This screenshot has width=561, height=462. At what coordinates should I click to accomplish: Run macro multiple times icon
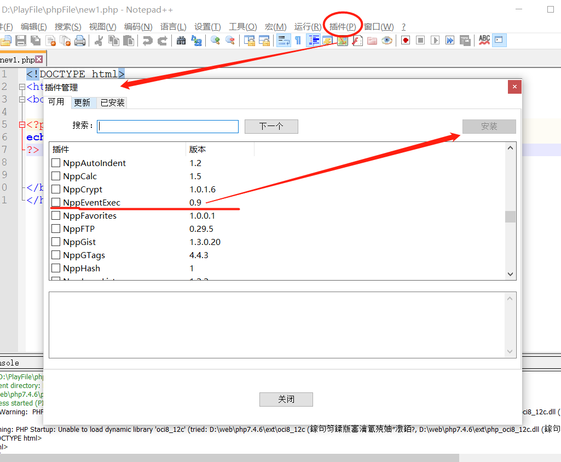pyautogui.click(x=450, y=41)
